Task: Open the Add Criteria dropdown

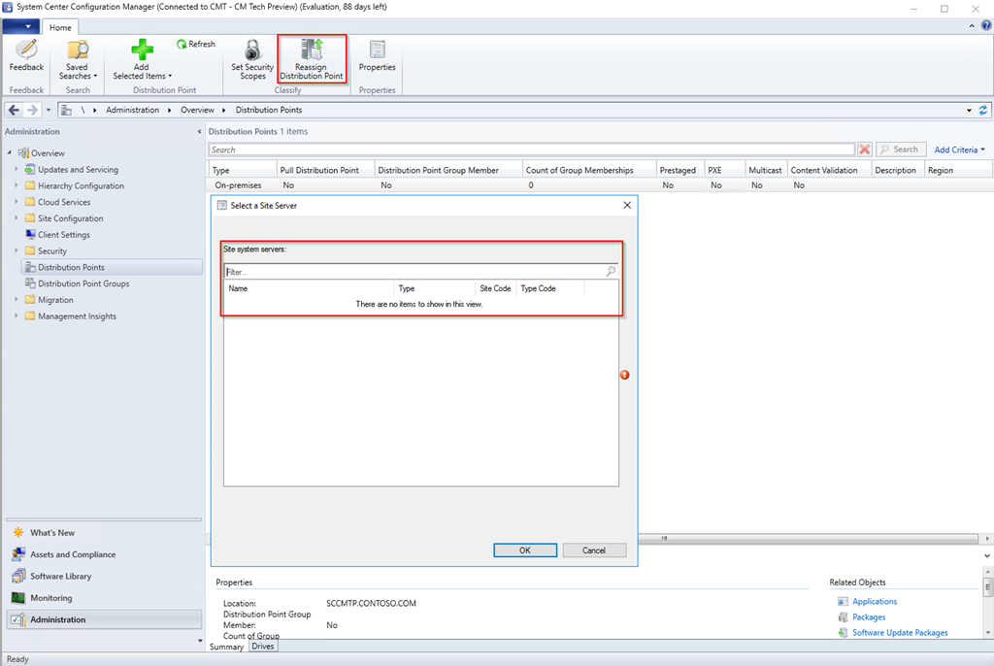Action: 959,150
